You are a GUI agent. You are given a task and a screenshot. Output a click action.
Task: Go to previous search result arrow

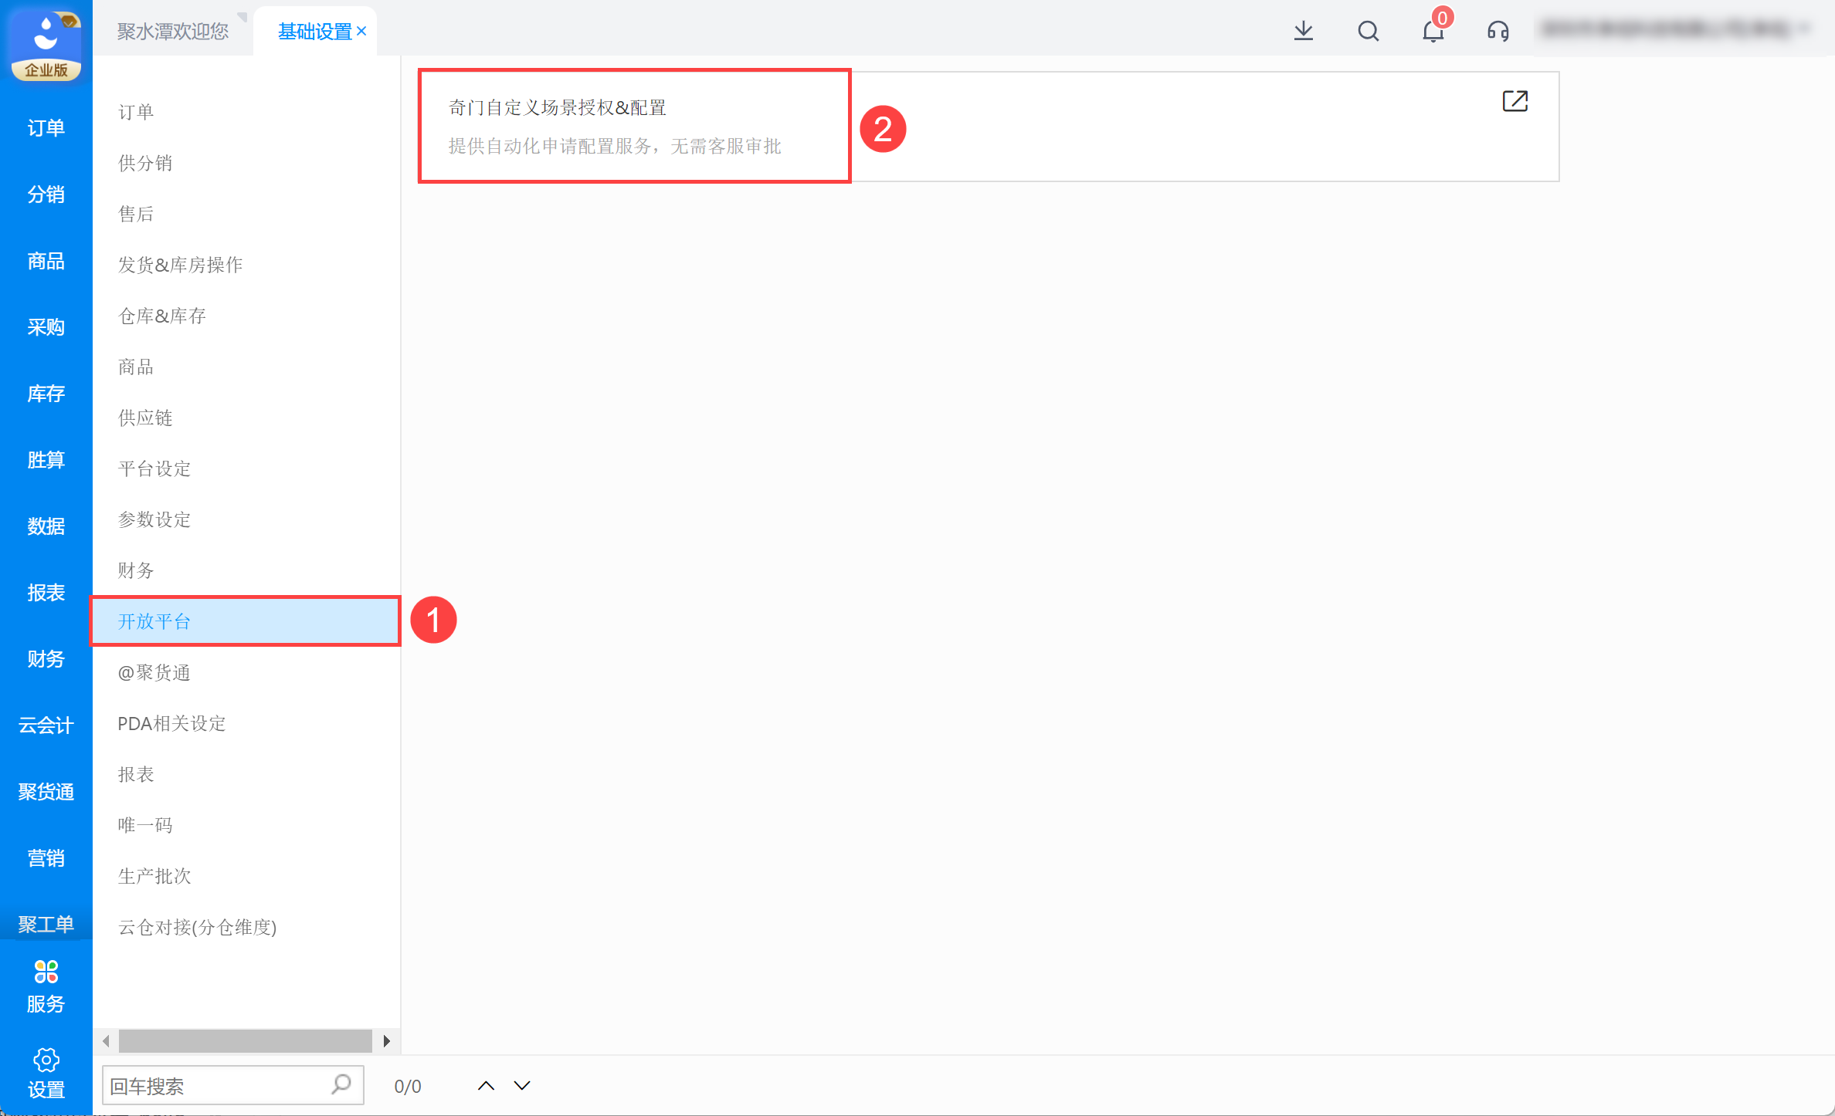[x=486, y=1086]
